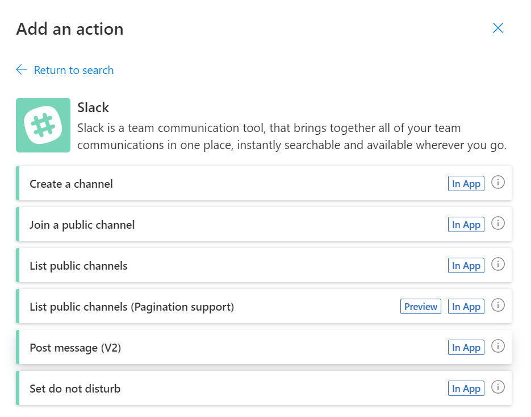531x417 pixels.
Task: Choose the Join a public channel action
Action: click(x=264, y=224)
